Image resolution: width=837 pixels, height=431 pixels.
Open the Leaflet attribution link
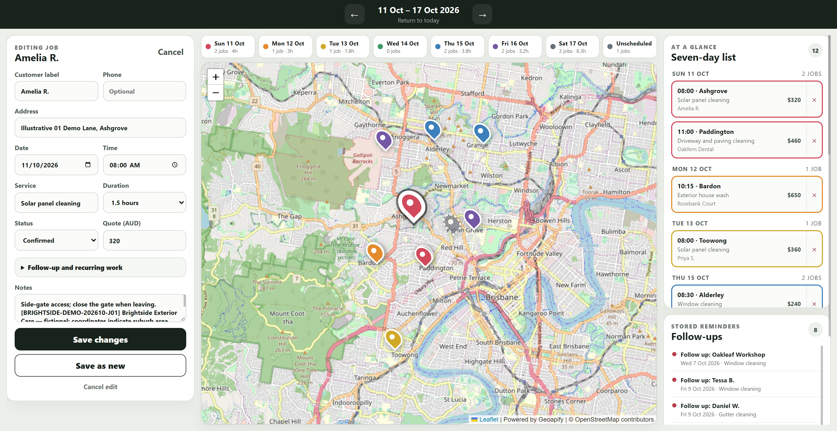[488, 419]
